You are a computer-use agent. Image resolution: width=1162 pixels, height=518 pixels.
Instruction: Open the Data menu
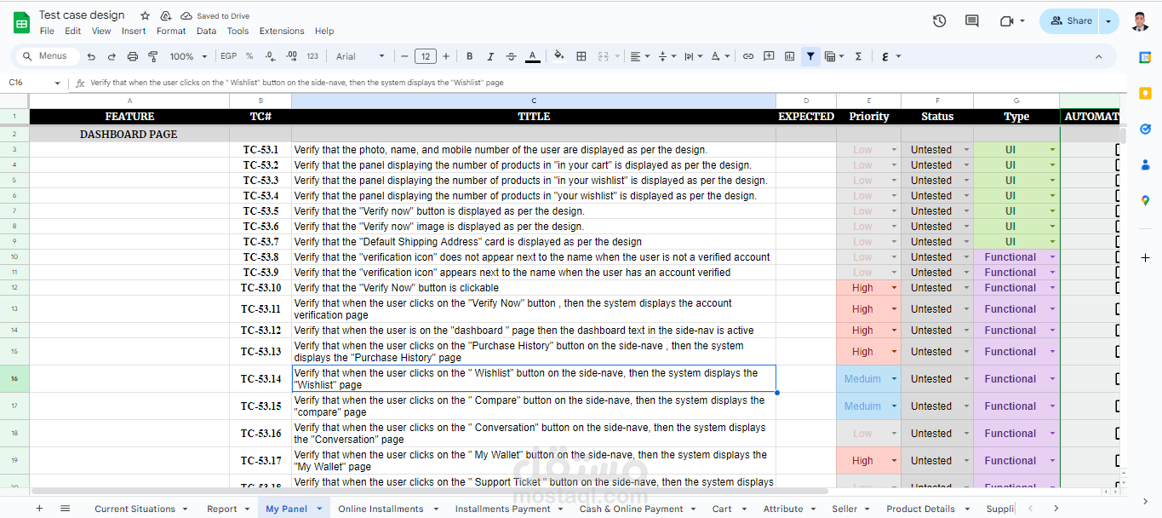tap(206, 31)
